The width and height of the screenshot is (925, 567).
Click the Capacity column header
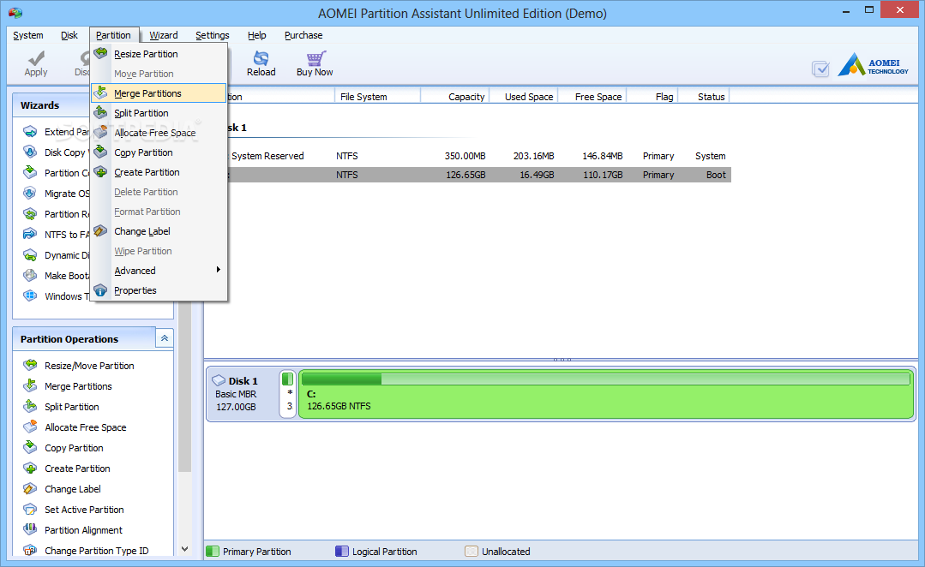point(454,96)
